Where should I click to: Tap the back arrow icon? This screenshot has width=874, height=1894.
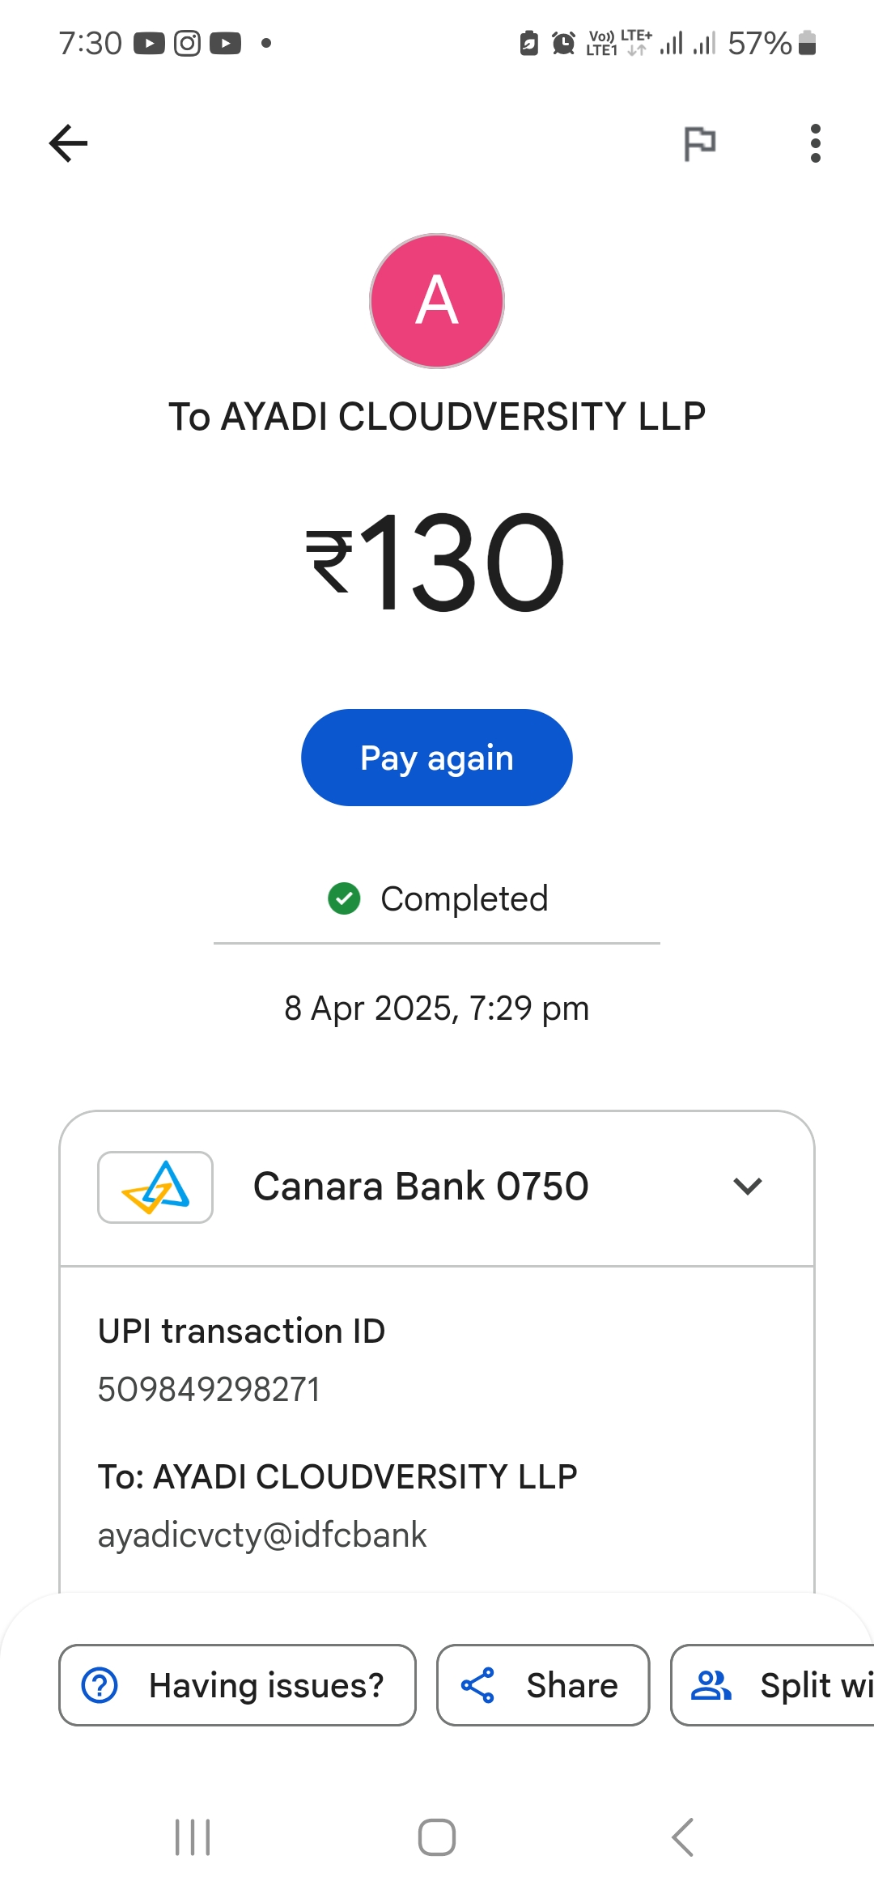(x=69, y=144)
